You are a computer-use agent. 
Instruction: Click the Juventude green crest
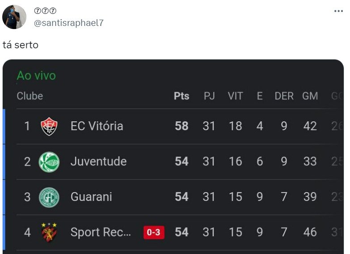[49, 162]
